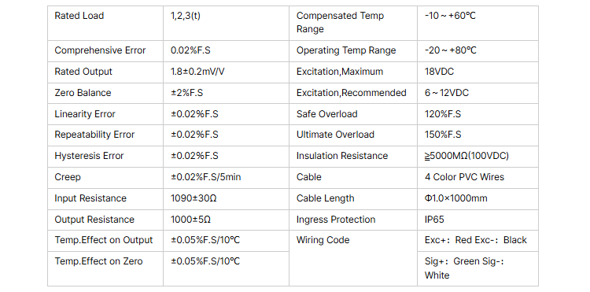Select the IP65 ingress protection value
This screenshot has height=292, width=590.
coord(434,220)
